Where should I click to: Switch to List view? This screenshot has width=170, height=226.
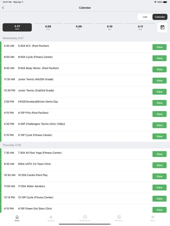pos(145,17)
